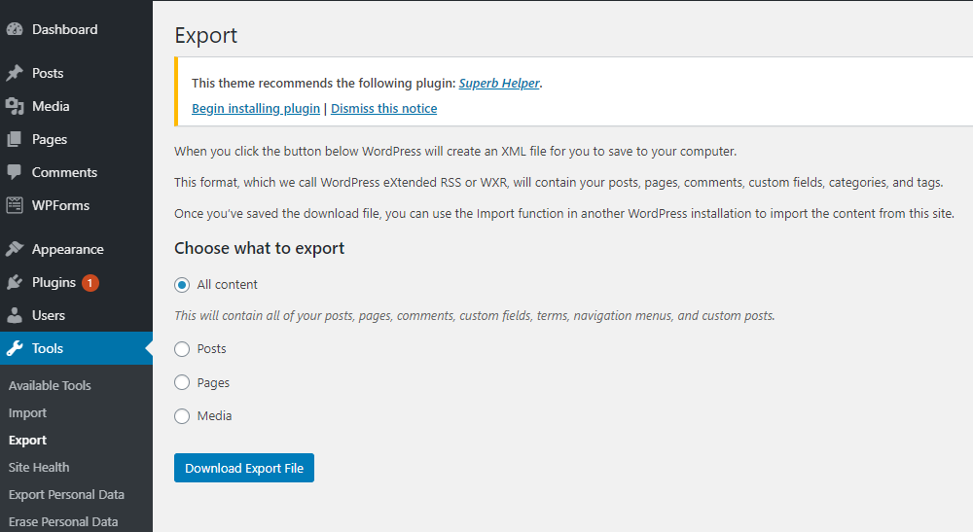
Task: Click the Plugins plug icon
Action: pos(15,282)
